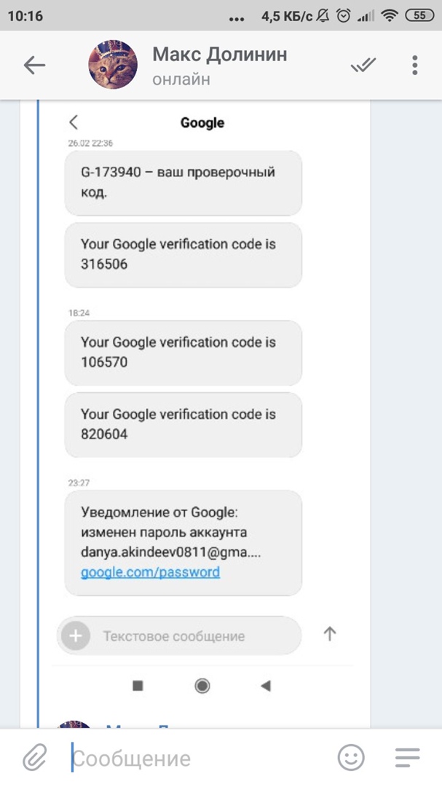Tap the back chevron beside Google title

[x=73, y=122]
